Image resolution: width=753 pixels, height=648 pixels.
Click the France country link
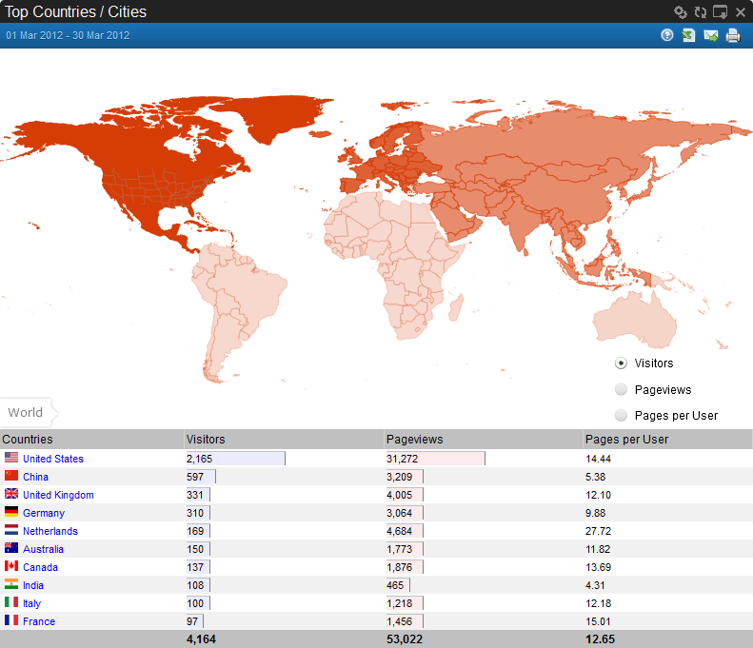click(x=39, y=621)
